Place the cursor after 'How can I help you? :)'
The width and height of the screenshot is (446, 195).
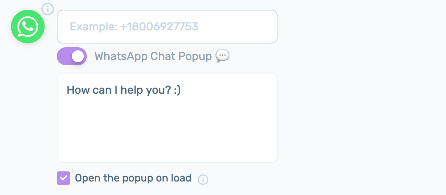click(x=182, y=90)
